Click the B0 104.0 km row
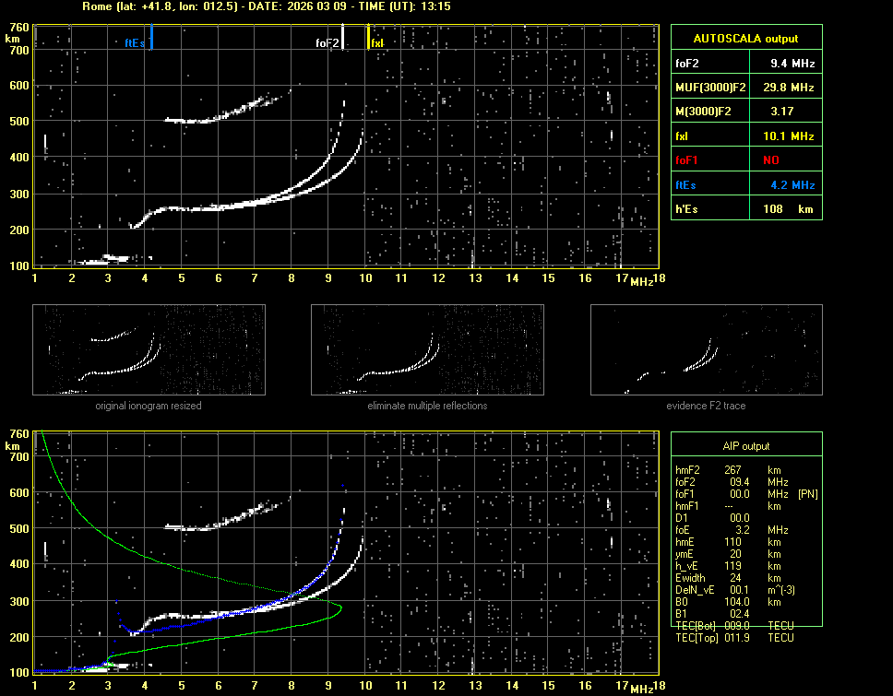The height and width of the screenshot is (696, 893). (729, 602)
